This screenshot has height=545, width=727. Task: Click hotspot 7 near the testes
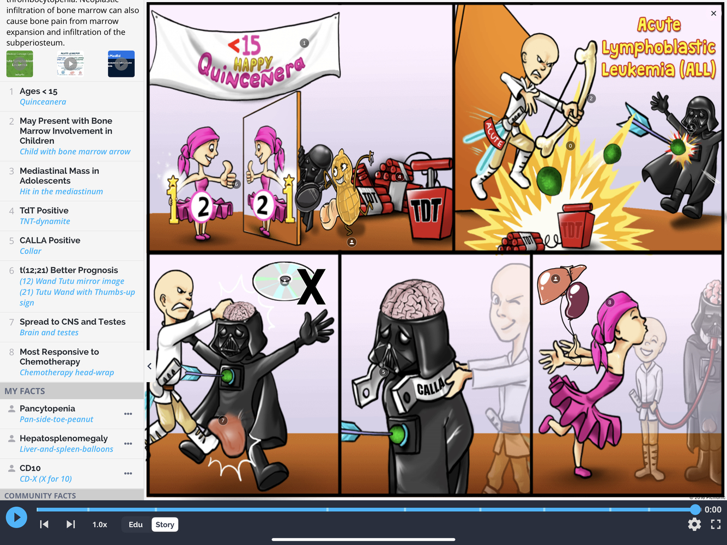tap(222, 420)
